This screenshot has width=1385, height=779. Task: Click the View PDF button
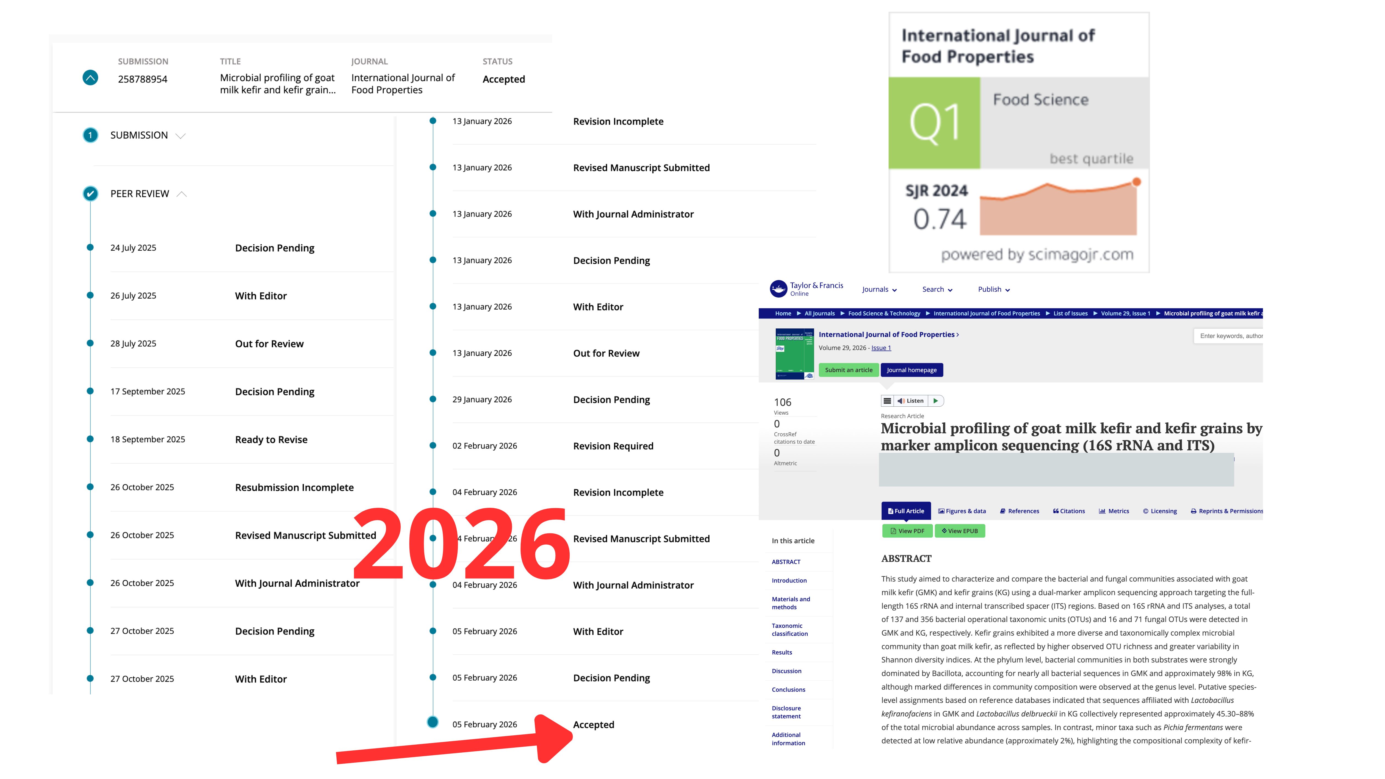907,531
